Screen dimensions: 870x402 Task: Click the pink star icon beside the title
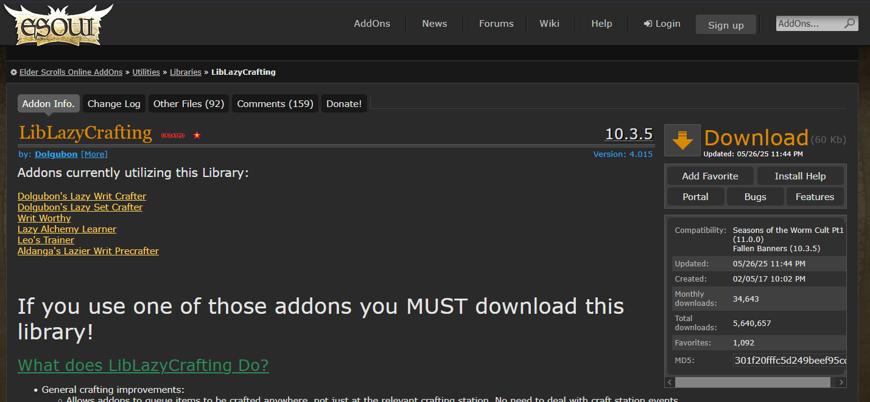coord(197,135)
